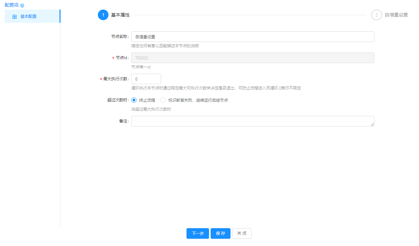Click inside the 备注 textarea
The height and width of the screenshot is (246, 419).
click(x=253, y=121)
